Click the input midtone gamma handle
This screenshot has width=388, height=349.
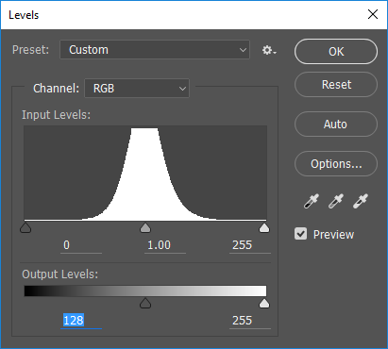pyautogui.click(x=145, y=227)
